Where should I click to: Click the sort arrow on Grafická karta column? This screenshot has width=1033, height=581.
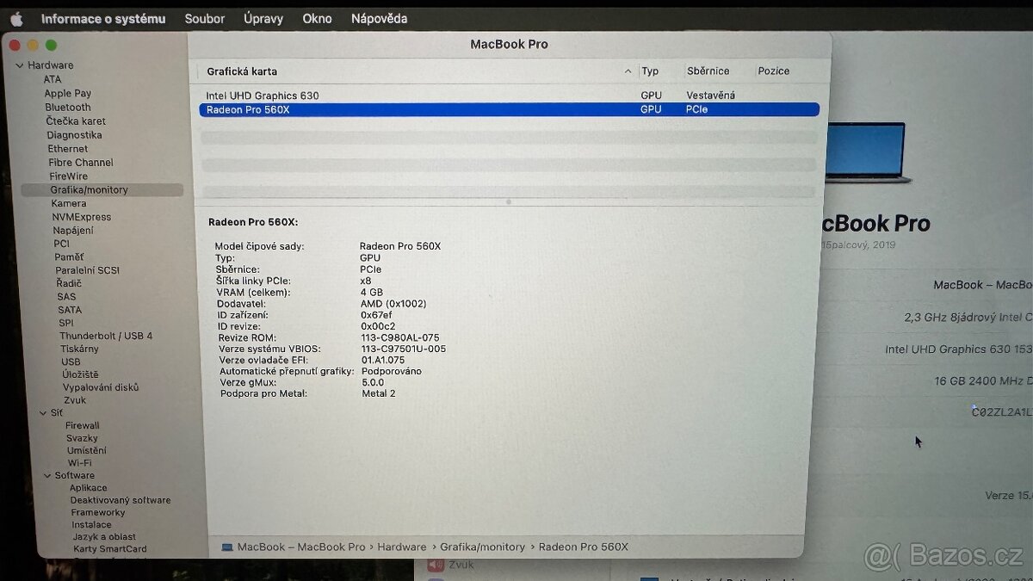click(x=628, y=71)
